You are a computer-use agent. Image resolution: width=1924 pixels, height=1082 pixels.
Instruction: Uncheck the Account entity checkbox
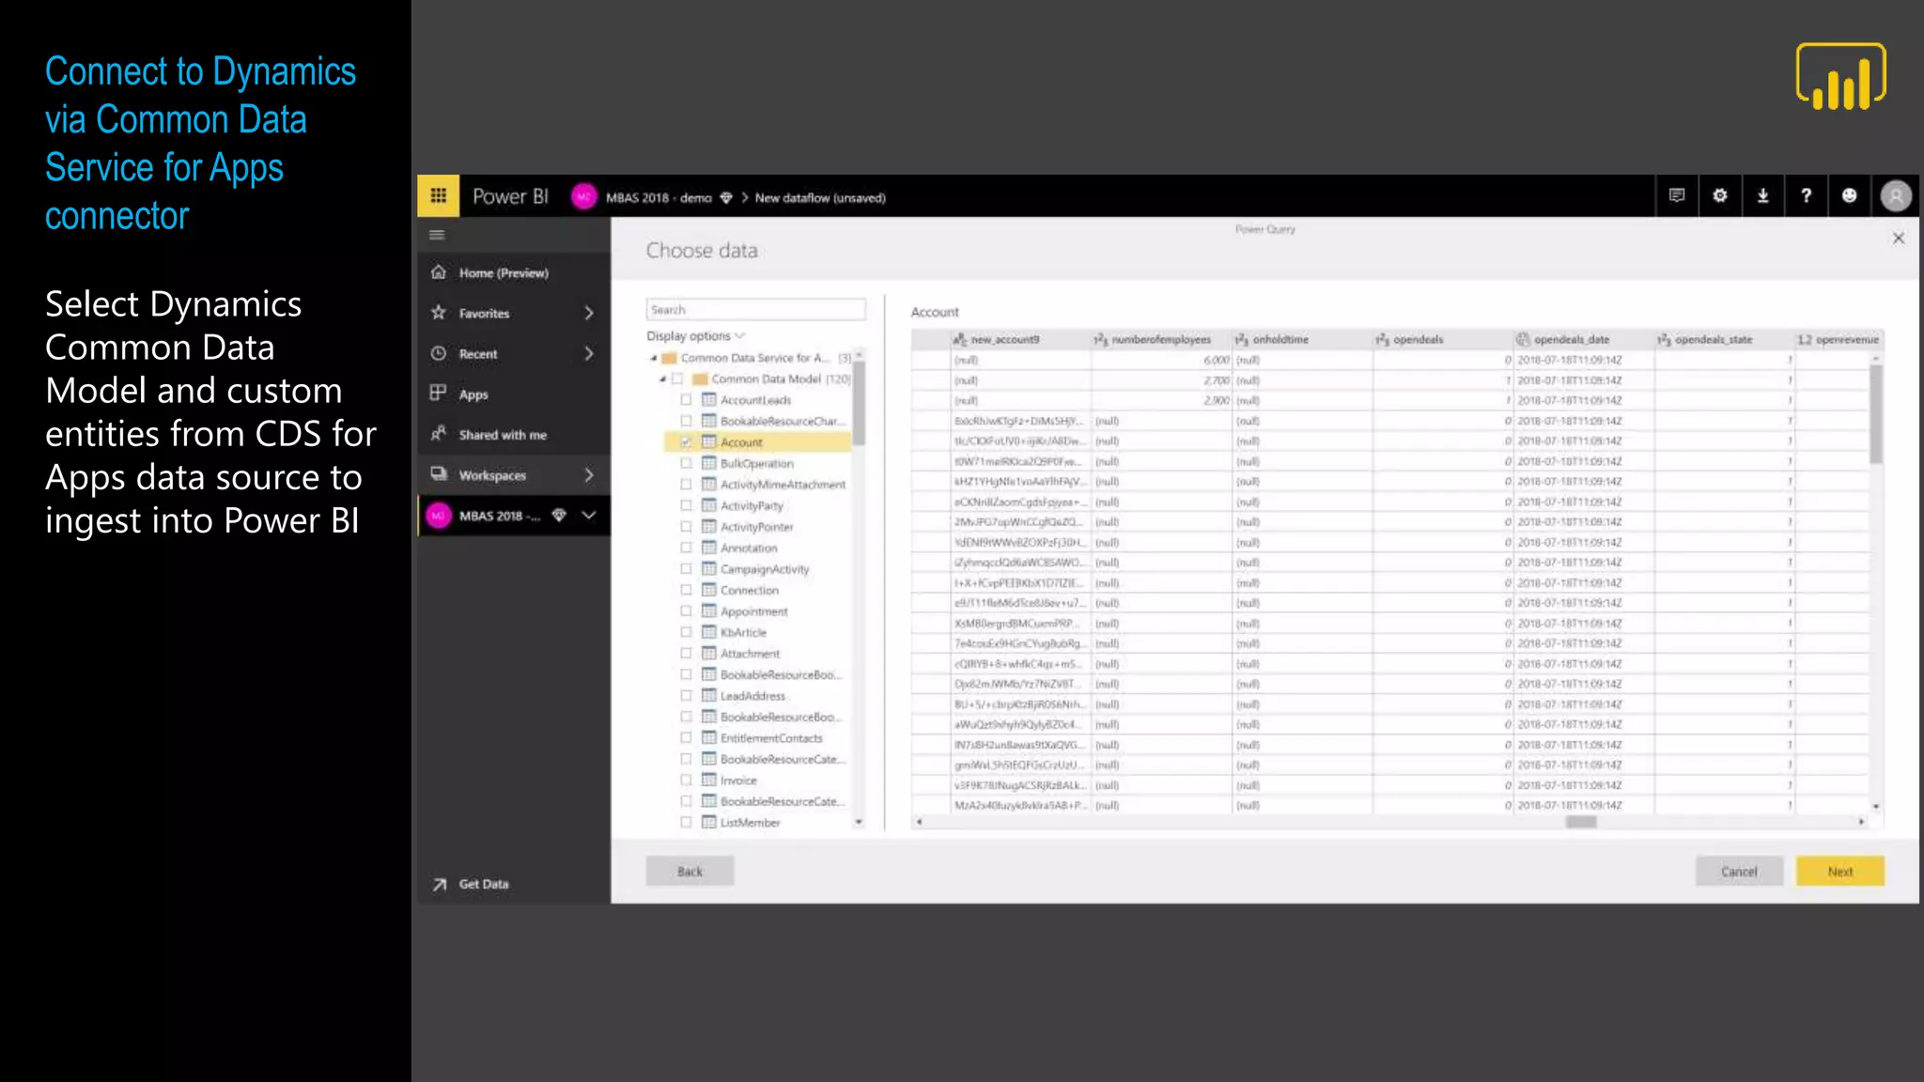[686, 442]
